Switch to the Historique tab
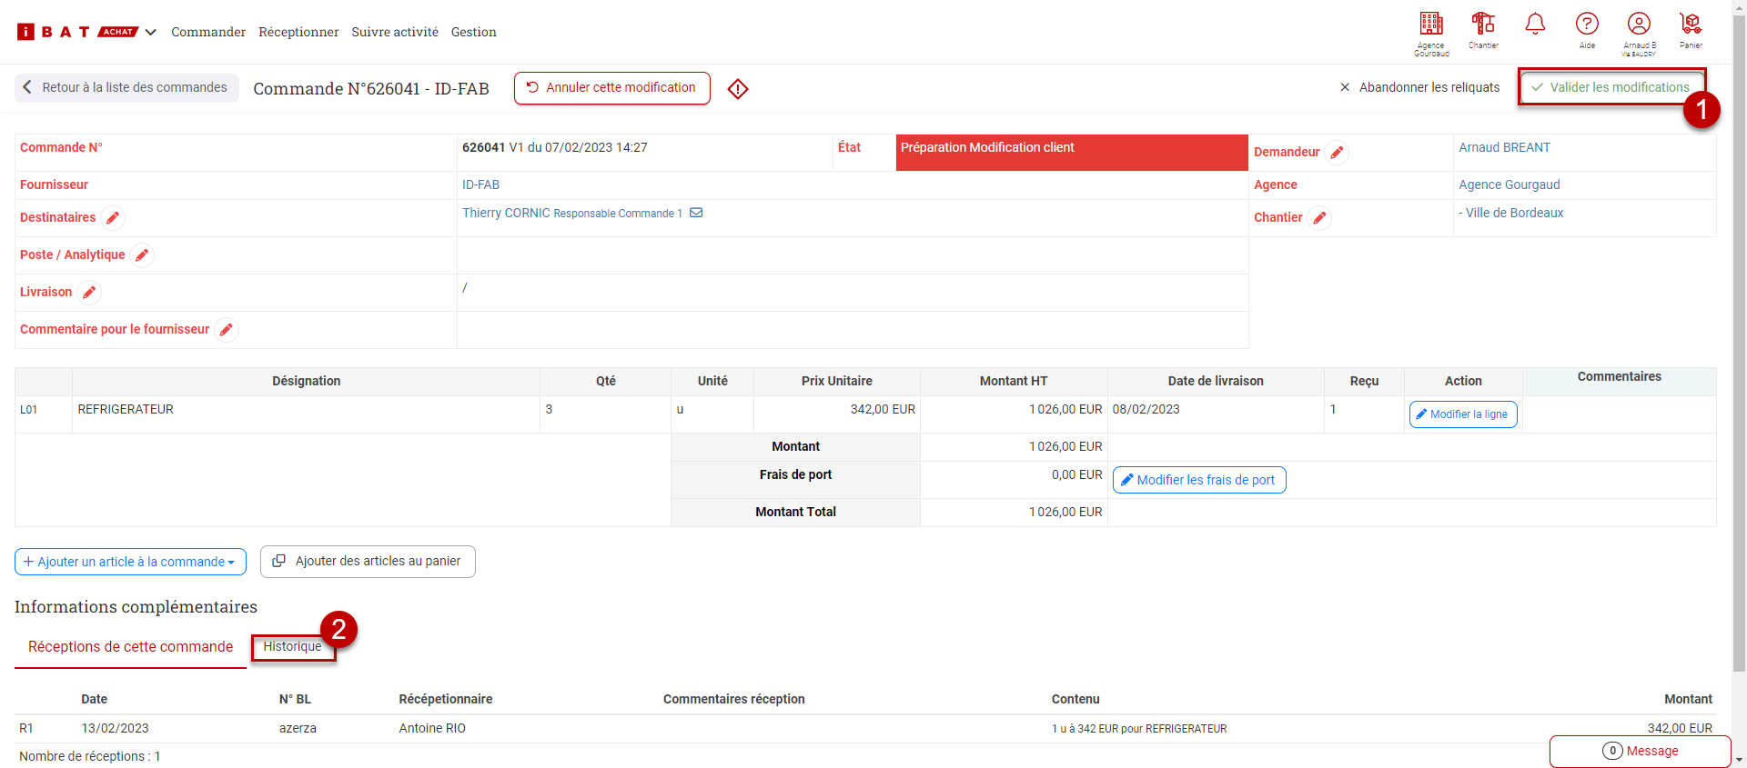 tap(292, 646)
